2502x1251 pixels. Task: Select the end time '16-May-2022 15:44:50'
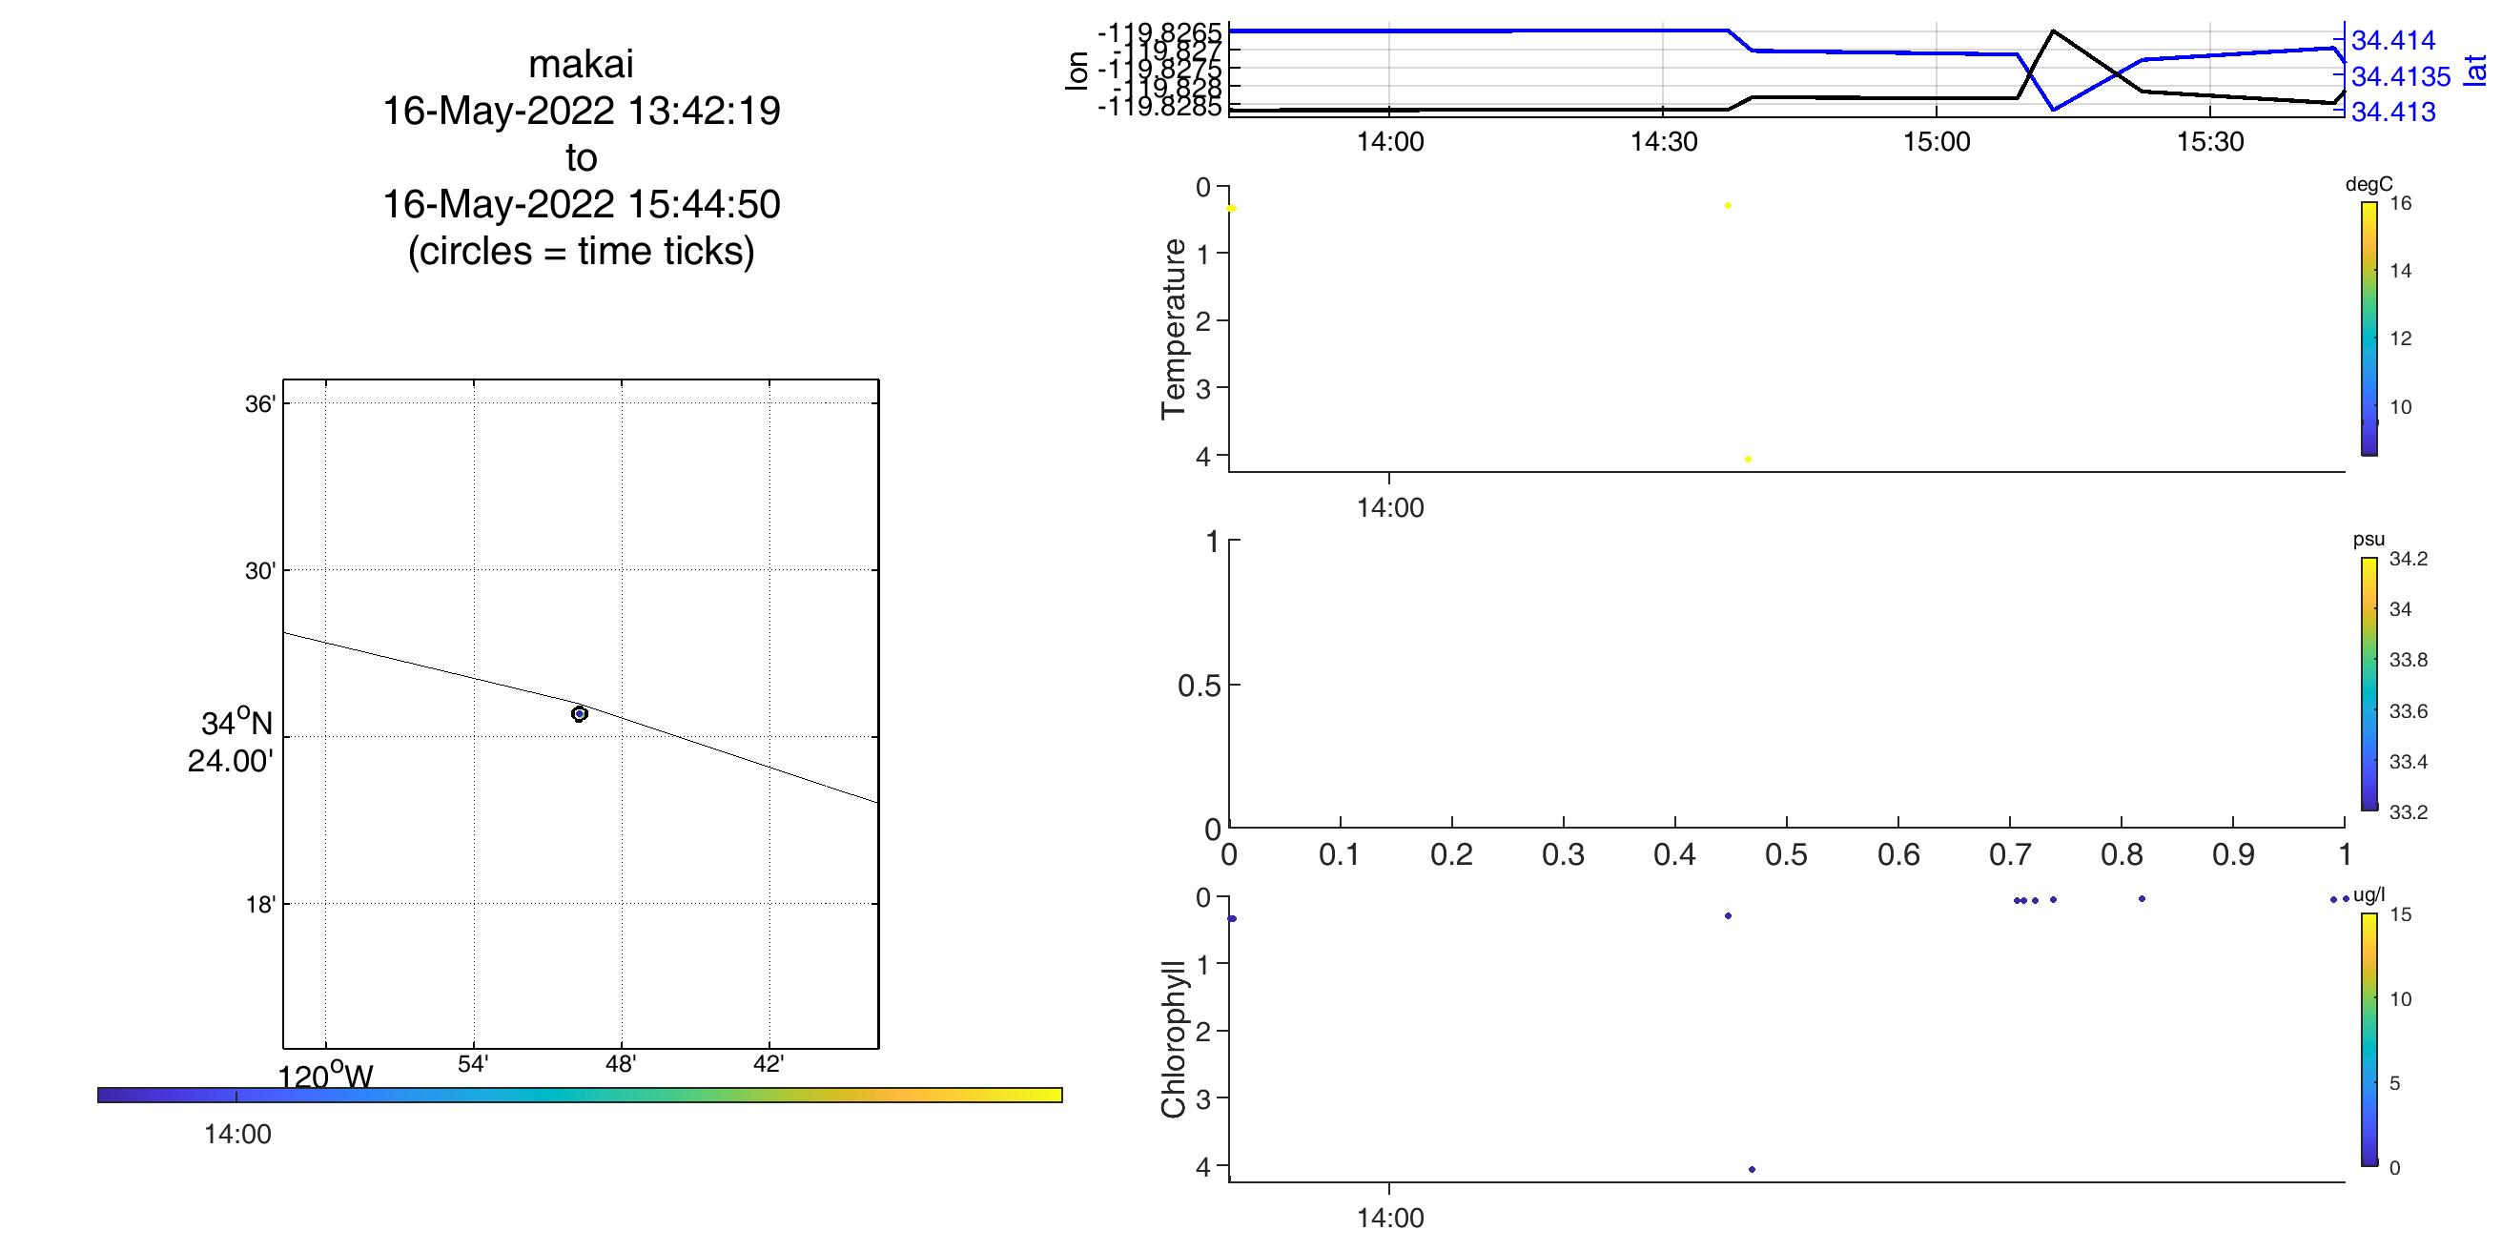[x=581, y=205]
